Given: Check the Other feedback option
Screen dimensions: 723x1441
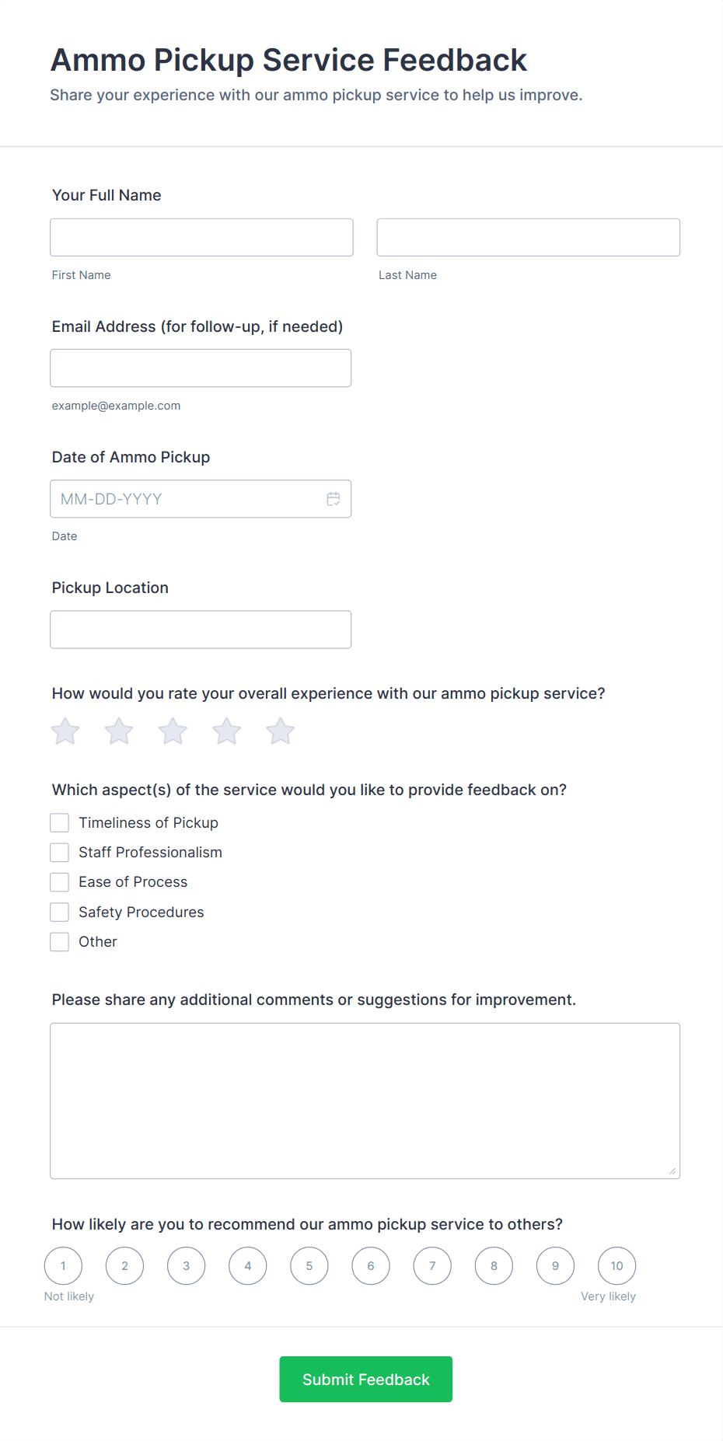Looking at the screenshot, I should click(x=60, y=942).
